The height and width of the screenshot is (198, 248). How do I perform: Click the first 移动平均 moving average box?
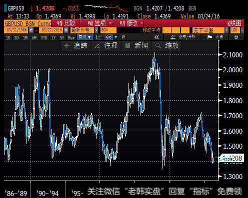[166, 30]
